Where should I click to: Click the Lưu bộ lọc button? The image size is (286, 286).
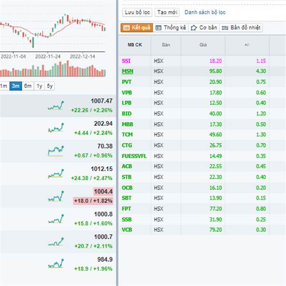tap(137, 12)
